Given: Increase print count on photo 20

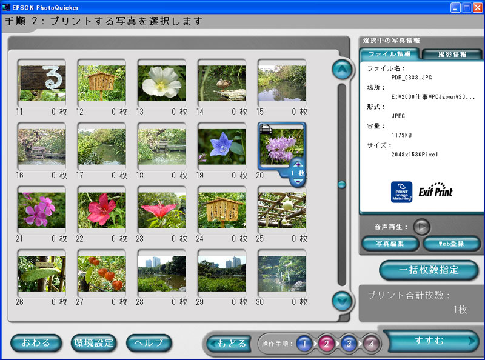Looking at the screenshot, I should pyautogui.click(x=297, y=164).
